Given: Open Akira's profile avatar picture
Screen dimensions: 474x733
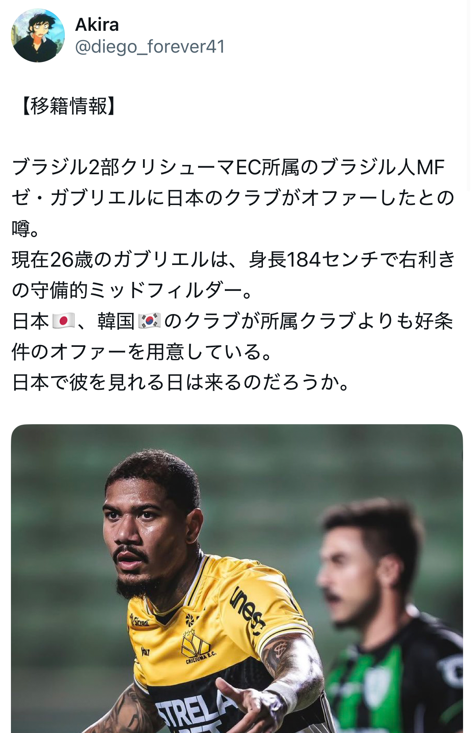Looking at the screenshot, I should coord(38,35).
